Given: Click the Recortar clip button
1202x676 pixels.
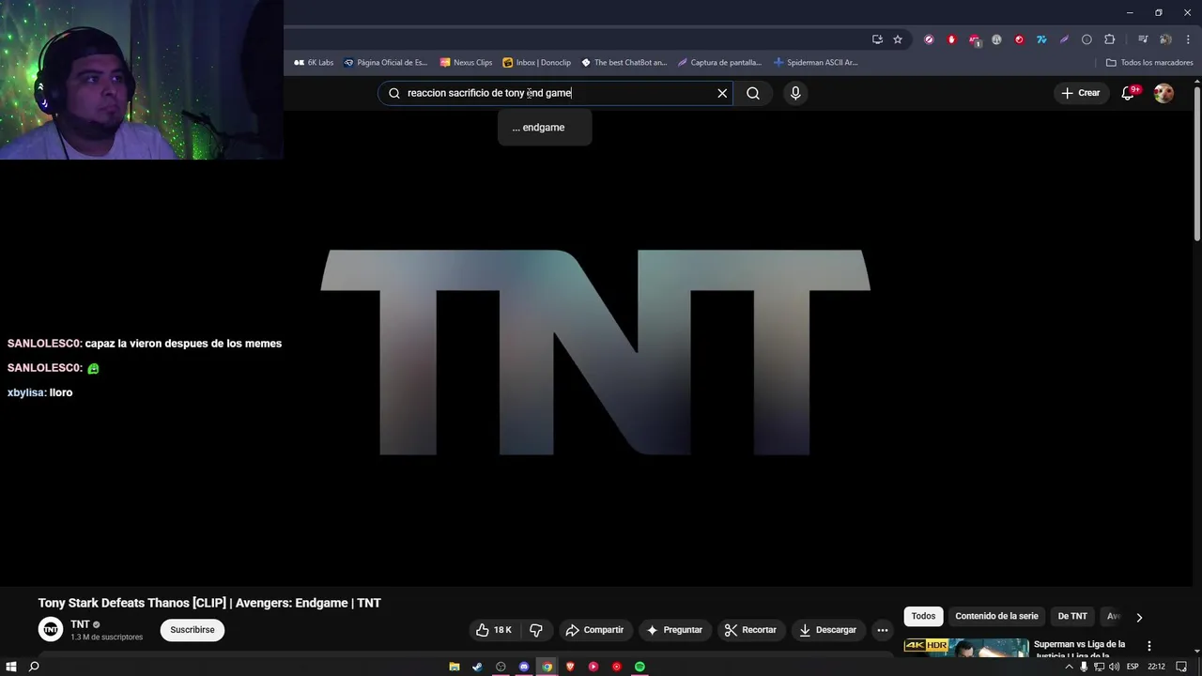Looking at the screenshot, I should pos(751,630).
